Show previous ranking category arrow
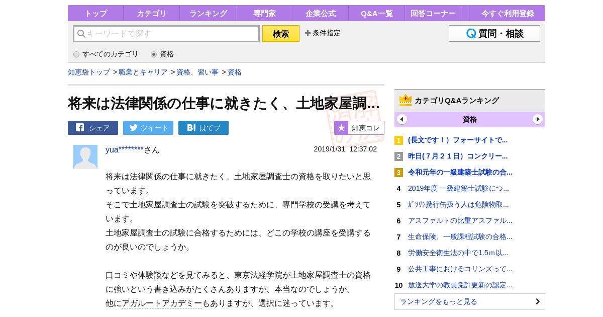 coord(402,119)
